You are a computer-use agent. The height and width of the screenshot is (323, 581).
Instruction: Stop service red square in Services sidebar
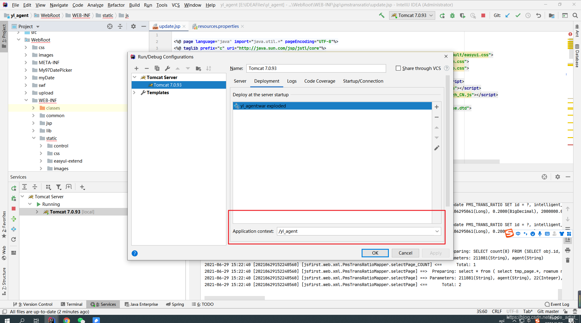click(14, 209)
